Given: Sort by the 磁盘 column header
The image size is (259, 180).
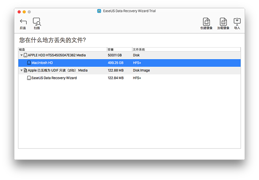Looking at the screenshot, I should [x=63, y=49].
